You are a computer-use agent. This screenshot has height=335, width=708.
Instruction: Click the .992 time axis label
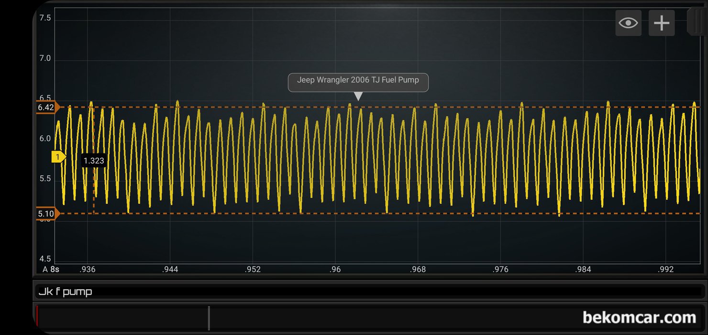(x=665, y=270)
